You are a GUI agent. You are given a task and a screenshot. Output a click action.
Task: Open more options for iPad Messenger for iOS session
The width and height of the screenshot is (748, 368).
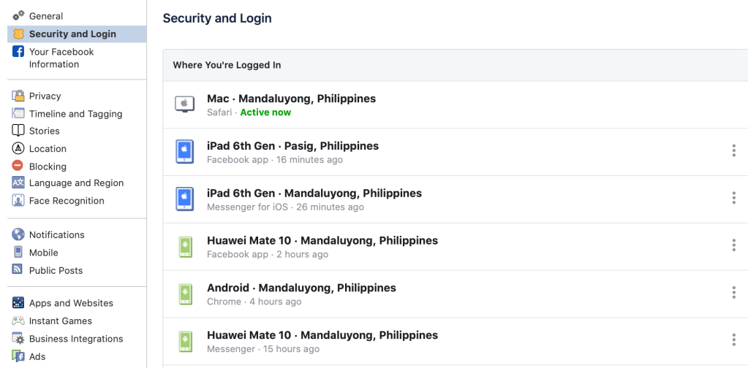pyautogui.click(x=733, y=199)
